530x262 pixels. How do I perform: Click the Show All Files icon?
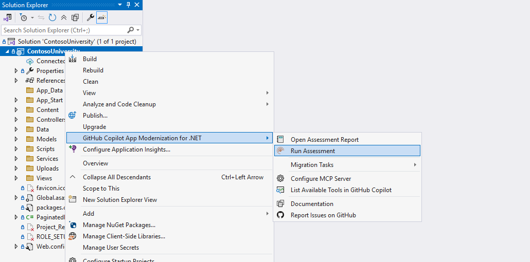pos(75,17)
